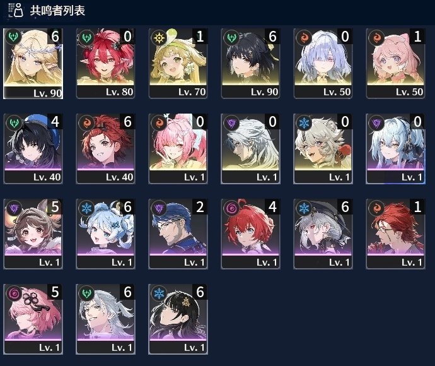435x366 pixels.
Task: Select the red-haired character at Lv. 80
Action: [x=105, y=63]
